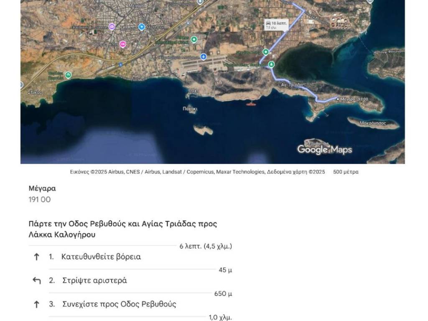Screen dimensions: 428x321
Task: Click the car icon in the 10 λεπτ. label
Action: pyautogui.click(x=268, y=23)
